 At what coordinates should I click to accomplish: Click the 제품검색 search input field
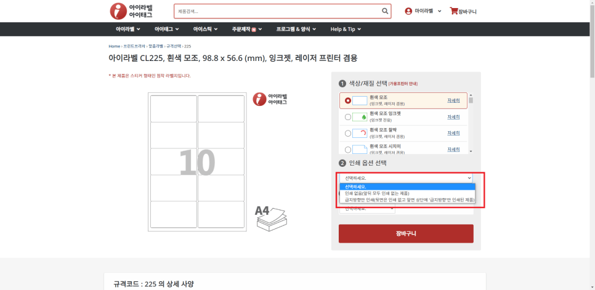[278, 11]
